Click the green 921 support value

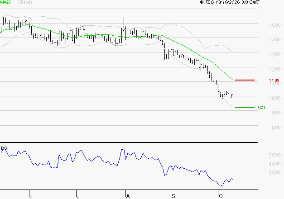[261, 108]
